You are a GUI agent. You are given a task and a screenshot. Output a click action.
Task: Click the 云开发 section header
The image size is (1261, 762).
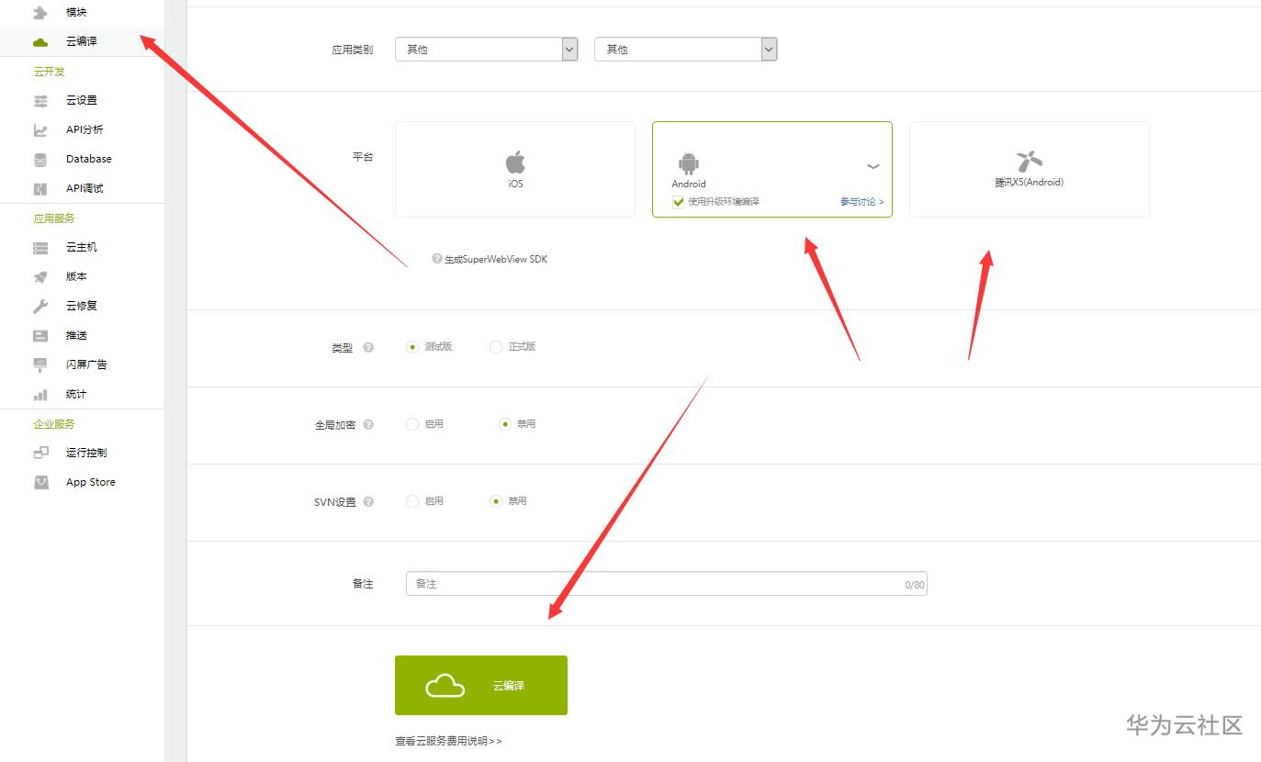(50, 72)
